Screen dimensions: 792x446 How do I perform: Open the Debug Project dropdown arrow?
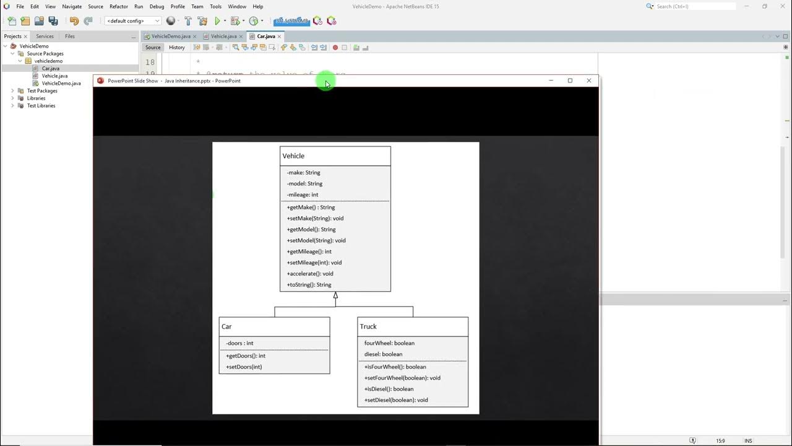243,21
